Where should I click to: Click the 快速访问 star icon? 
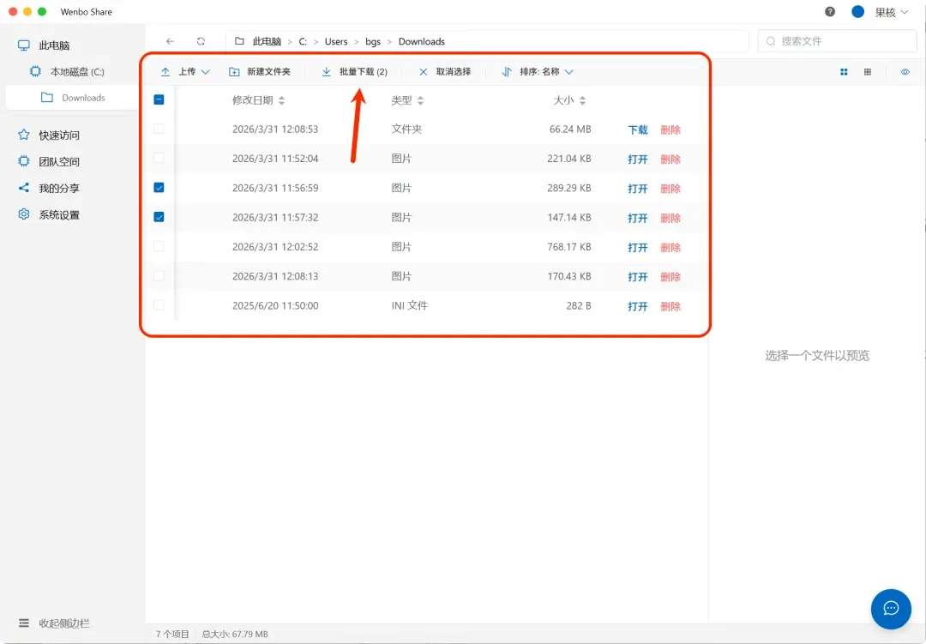coord(24,135)
